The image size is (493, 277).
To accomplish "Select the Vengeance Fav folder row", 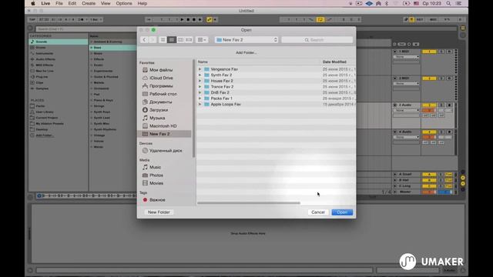I will [276, 69].
